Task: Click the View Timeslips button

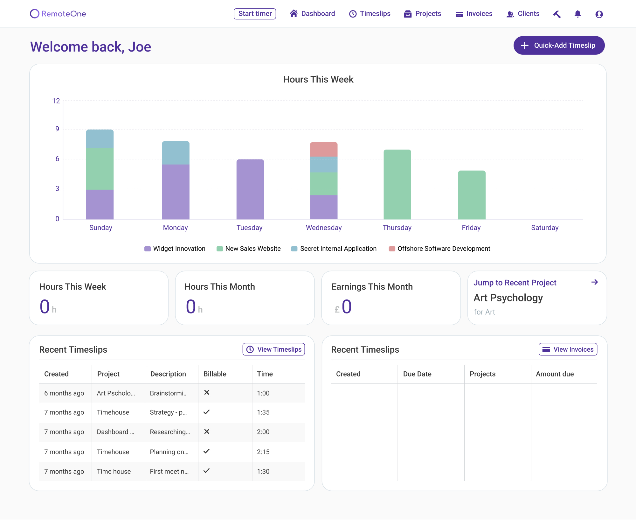Action: point(274,349)
